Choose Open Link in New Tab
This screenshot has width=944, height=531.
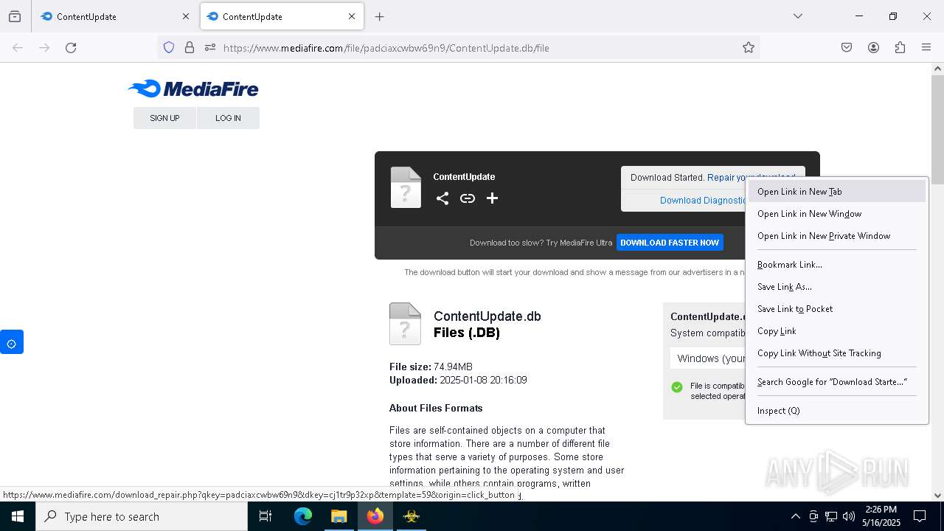(836, 192)
